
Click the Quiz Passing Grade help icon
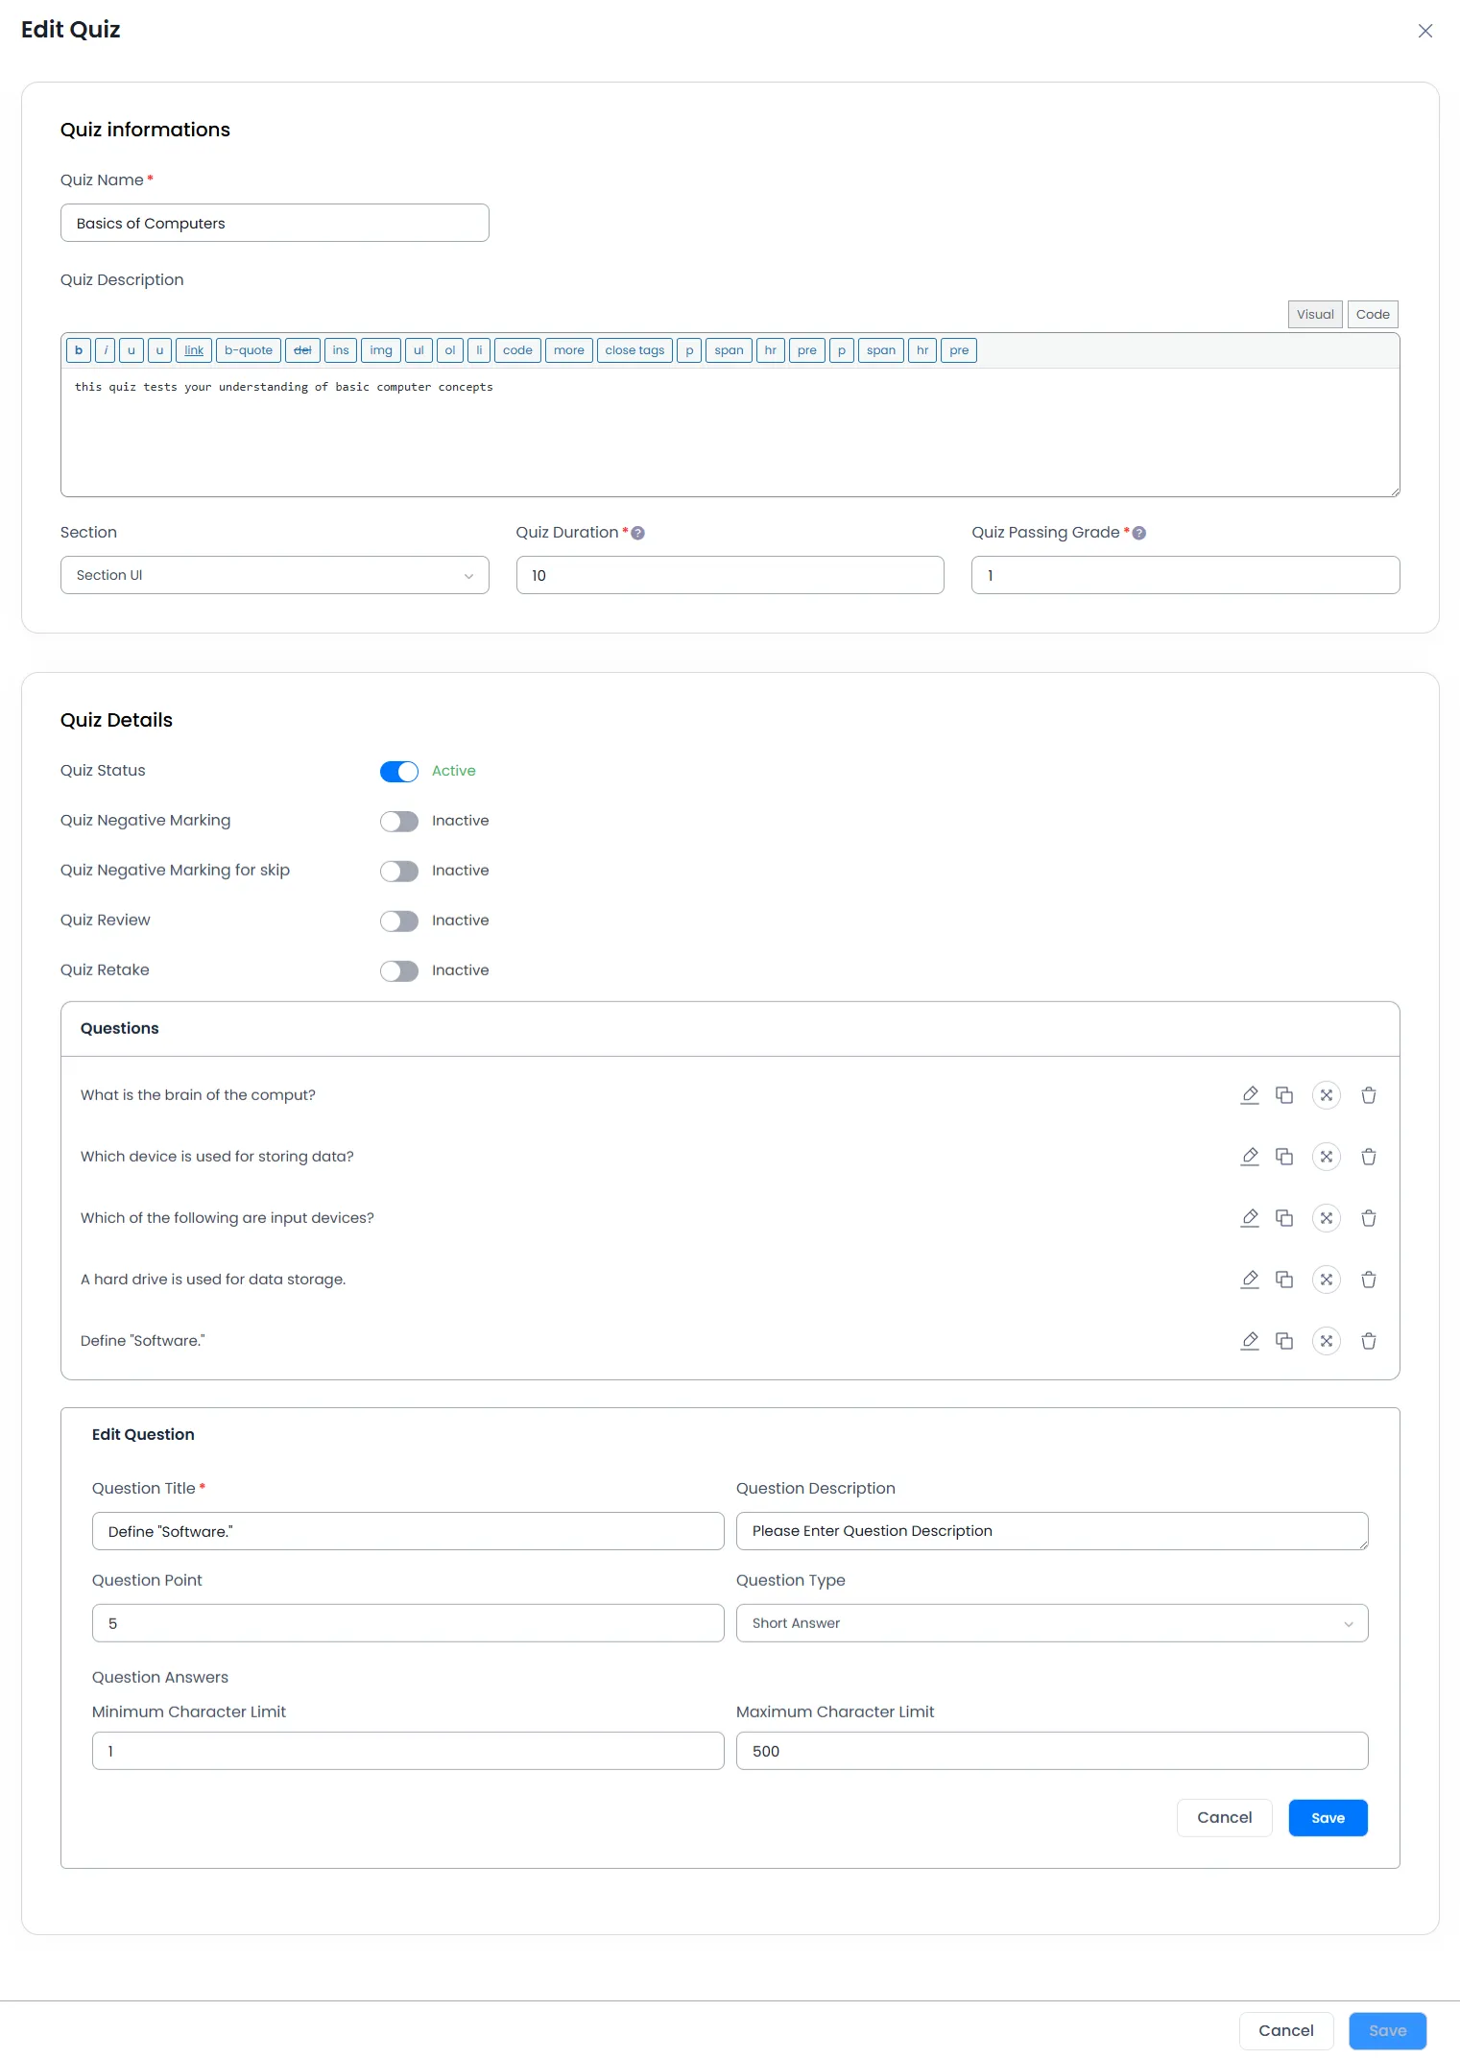(1138, 533)
